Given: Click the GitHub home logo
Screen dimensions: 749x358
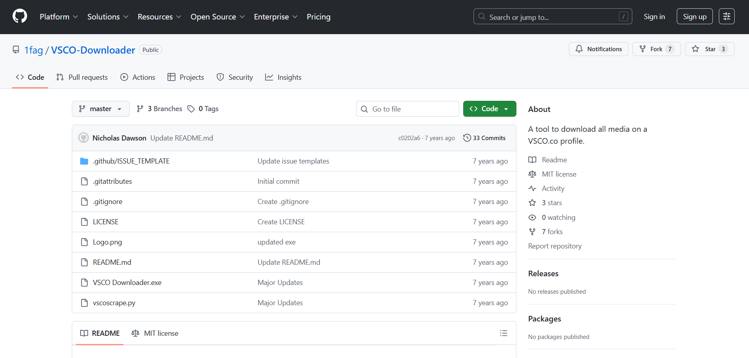Looking at the screenshot, I should coord(19,16).
